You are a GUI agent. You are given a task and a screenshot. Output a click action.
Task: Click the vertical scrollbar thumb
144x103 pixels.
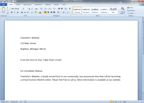point(143,38)
